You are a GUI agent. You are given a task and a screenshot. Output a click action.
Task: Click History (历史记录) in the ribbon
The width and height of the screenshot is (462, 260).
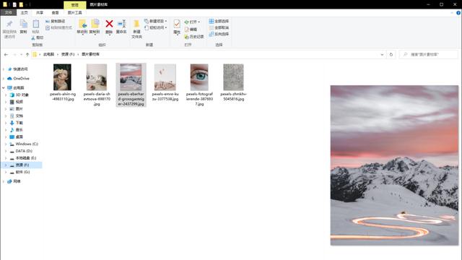[194, 37]
